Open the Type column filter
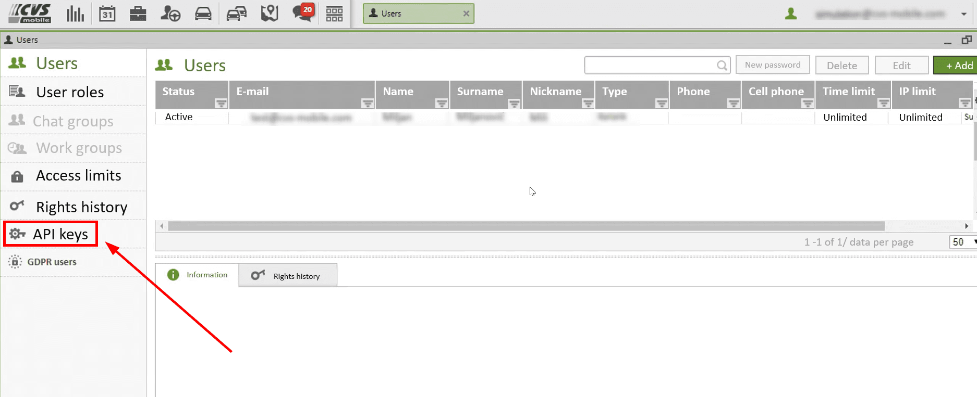Viewport: 977px width, 397px height. [662, 104]
